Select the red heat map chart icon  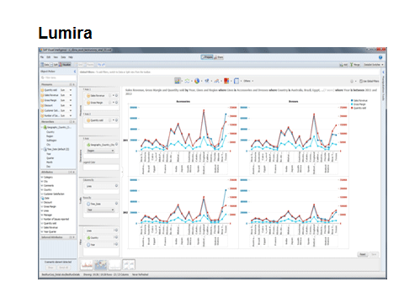pos(226,81)
